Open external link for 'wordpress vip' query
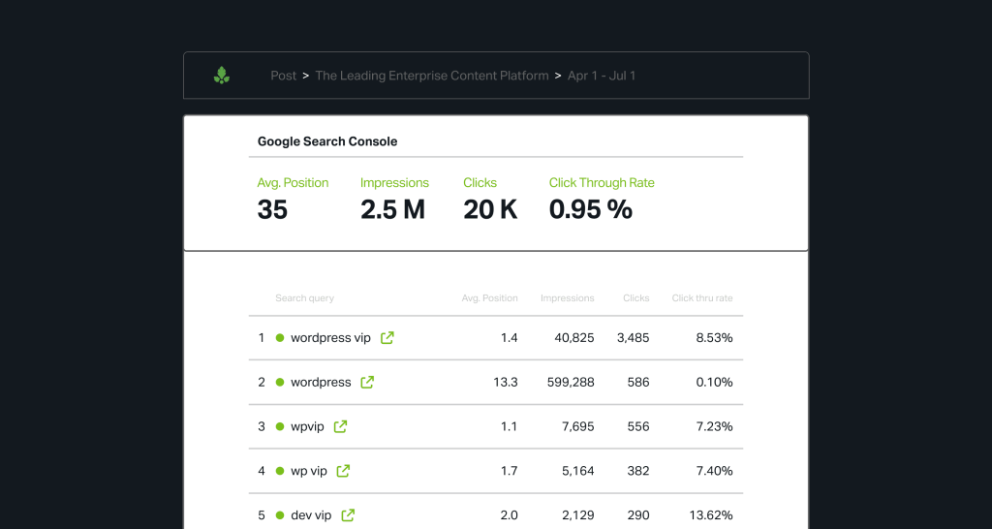Screen dimensions: 992x529 387,337
